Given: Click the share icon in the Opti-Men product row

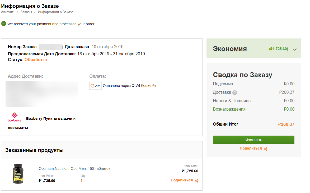Looking at the screenshot, I should [x=196, y=181].
